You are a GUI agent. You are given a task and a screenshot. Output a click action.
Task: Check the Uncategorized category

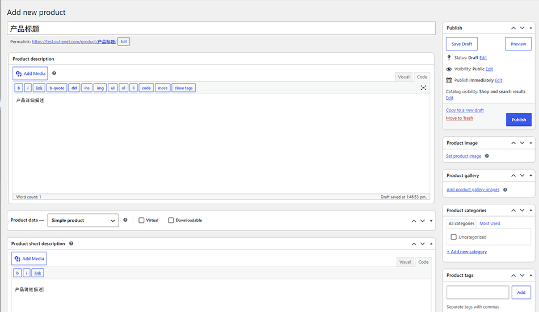click(x=453, y=237)
